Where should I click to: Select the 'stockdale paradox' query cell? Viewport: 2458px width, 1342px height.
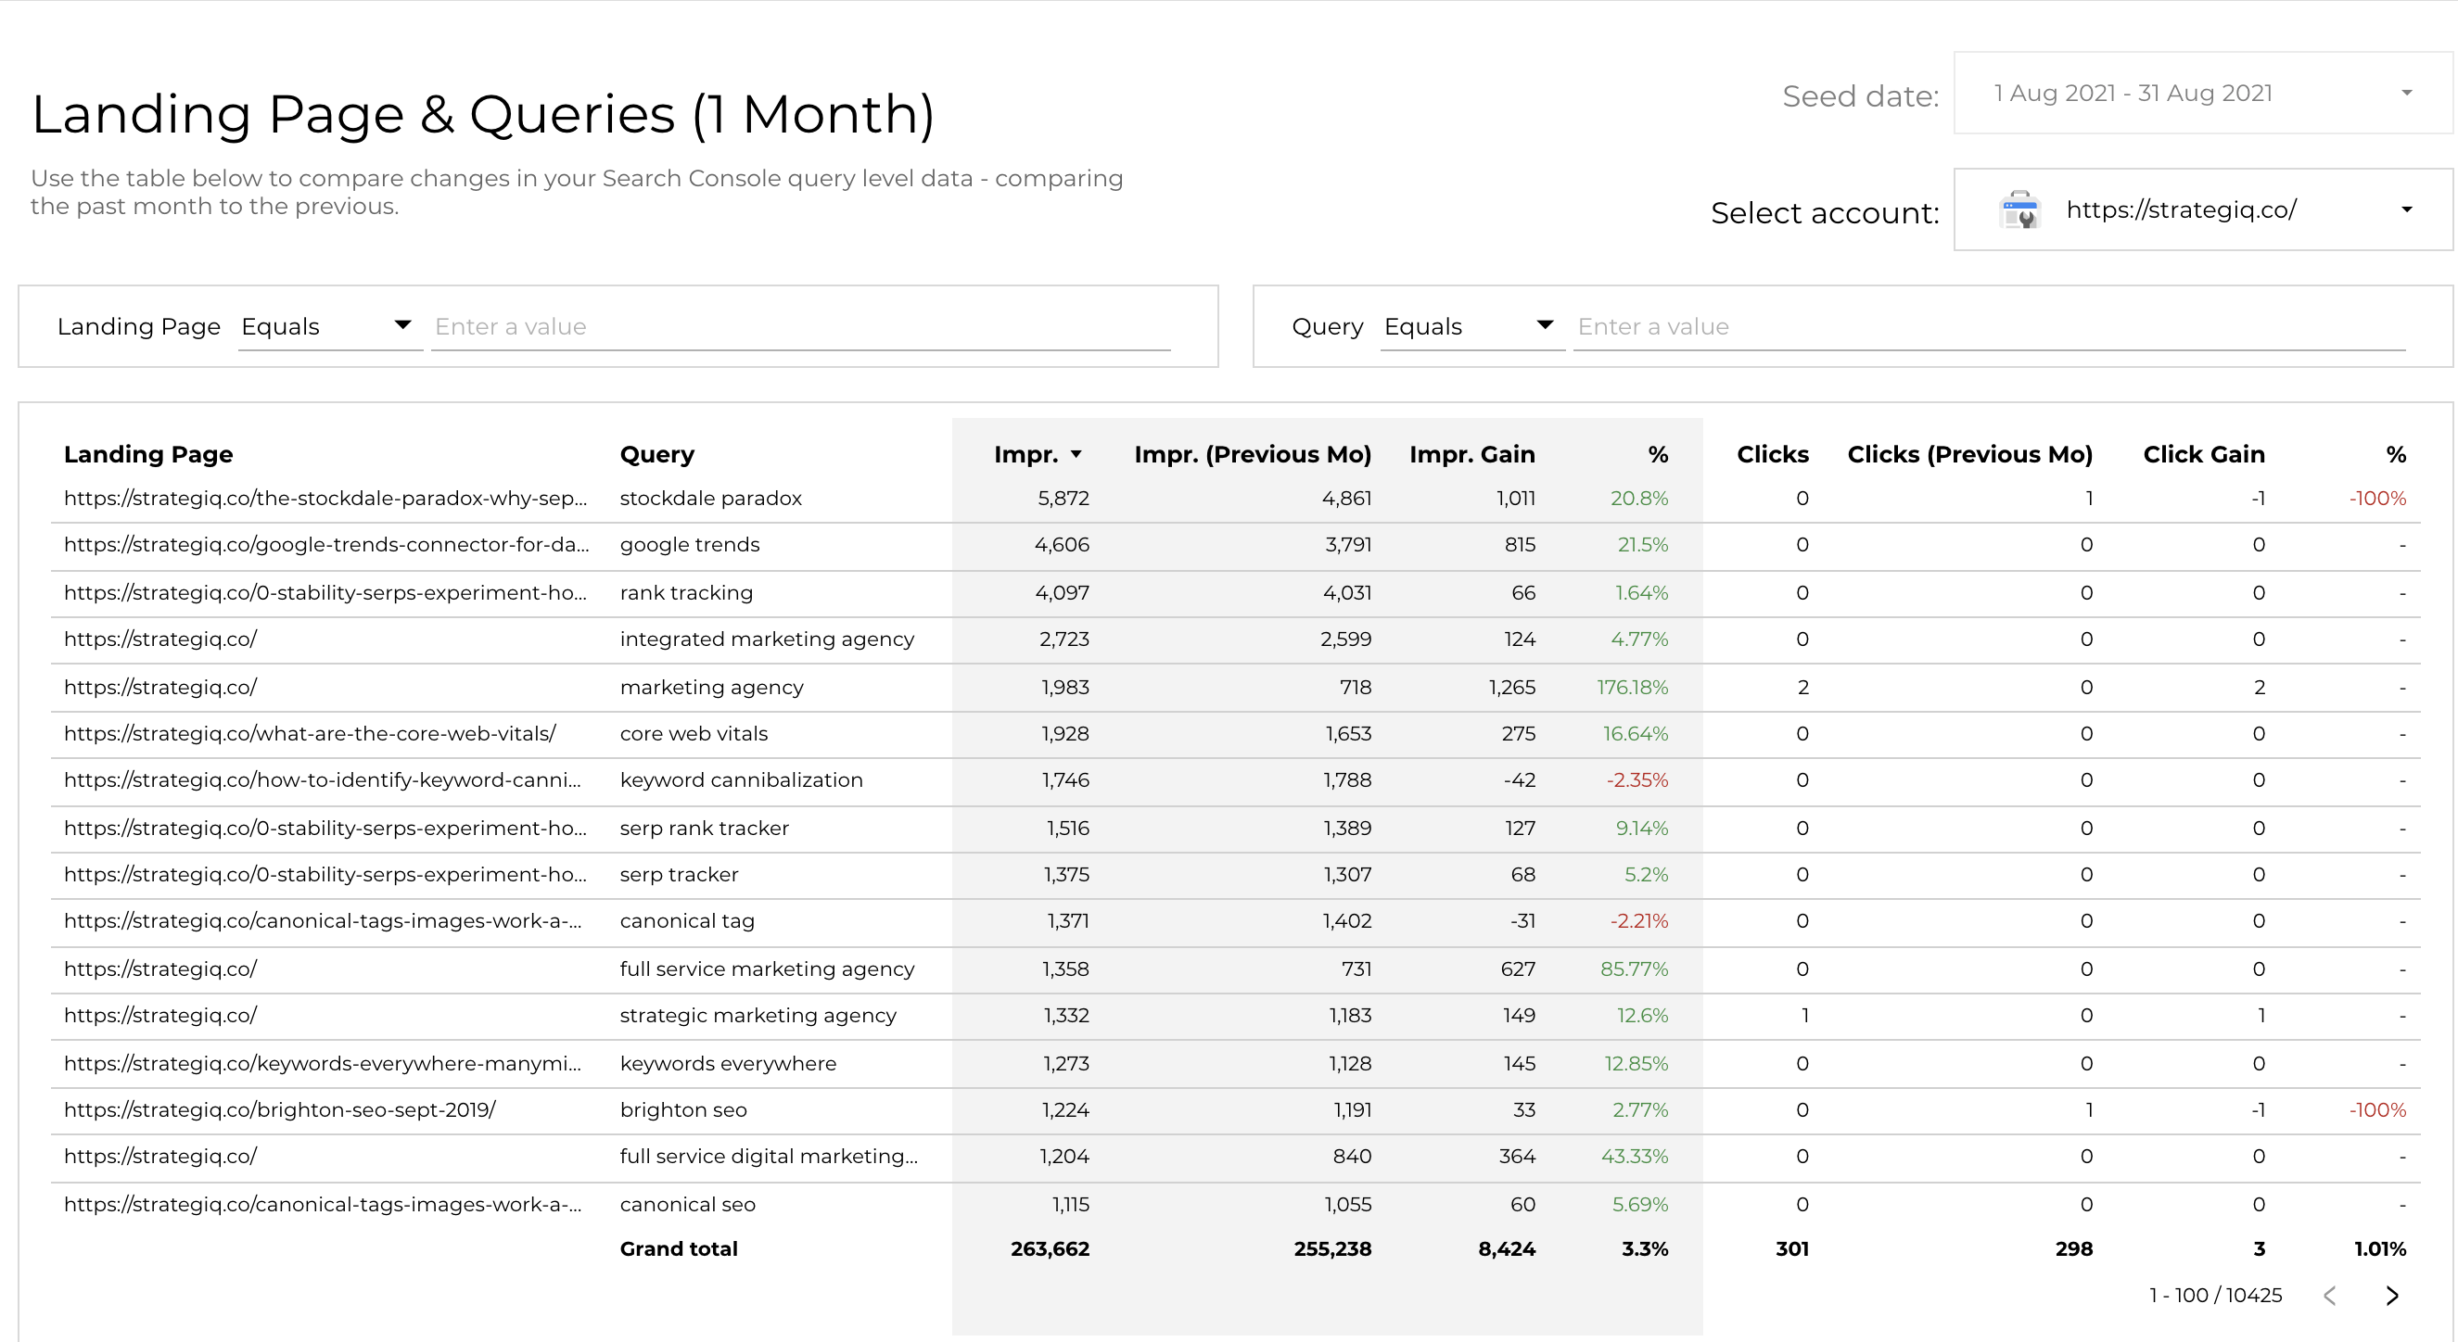[x=711, y=498]
